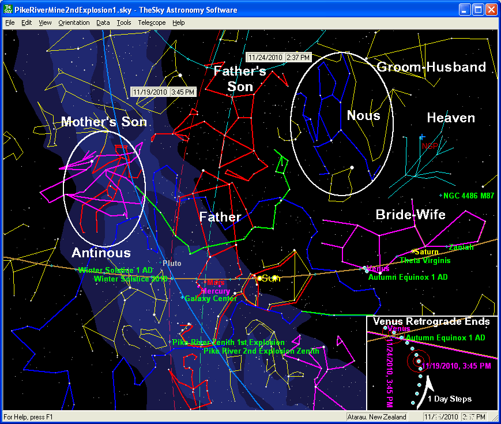The height and width of the screenshot is (424, 501).
Task: Select the Pluto marker on chart
Action: [163, 263]
